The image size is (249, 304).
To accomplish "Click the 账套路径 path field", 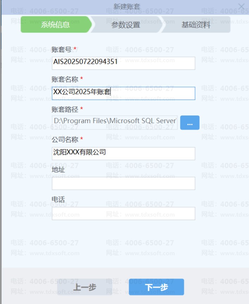I will (x=115, y=123).
